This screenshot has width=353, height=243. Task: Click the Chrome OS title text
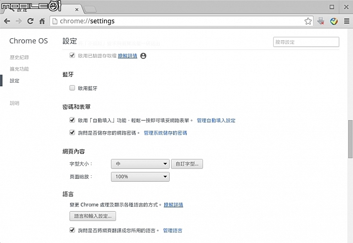(28, 41)
